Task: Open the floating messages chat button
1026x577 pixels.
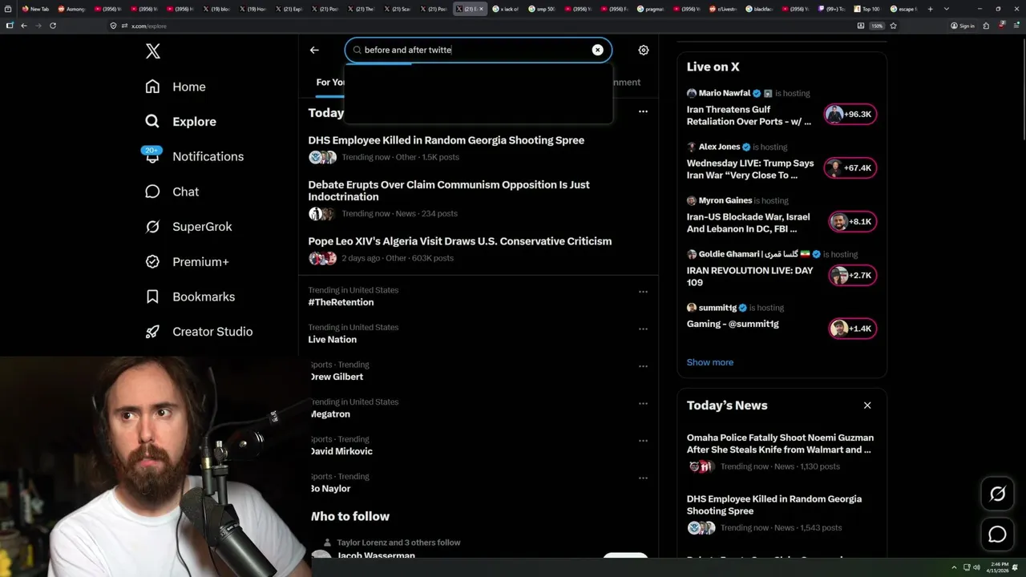Action: 997,534
